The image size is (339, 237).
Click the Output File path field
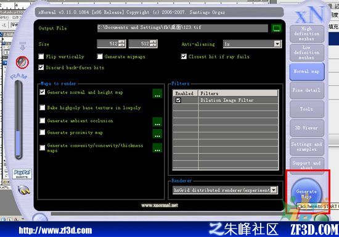182,28
